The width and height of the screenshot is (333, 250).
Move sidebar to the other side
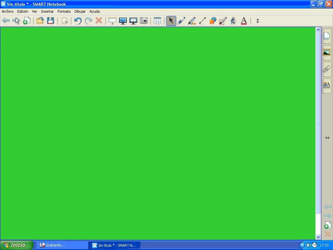pos(327,138)
